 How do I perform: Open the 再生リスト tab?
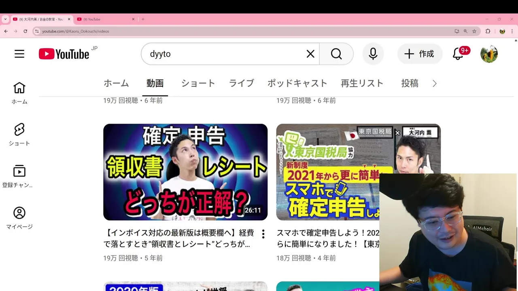pos(362,83)
